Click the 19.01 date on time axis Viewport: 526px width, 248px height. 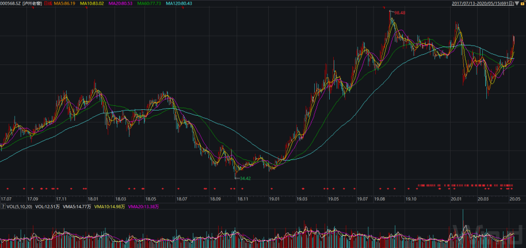(275, 199)
